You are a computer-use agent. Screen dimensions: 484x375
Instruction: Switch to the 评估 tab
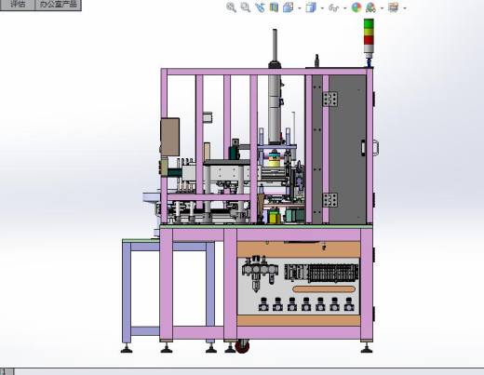pos(18,5)
